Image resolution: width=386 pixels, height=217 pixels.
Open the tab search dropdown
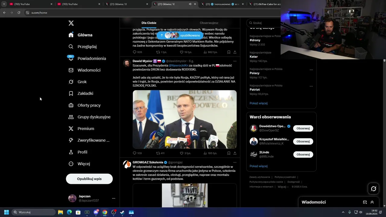[4, 4]
